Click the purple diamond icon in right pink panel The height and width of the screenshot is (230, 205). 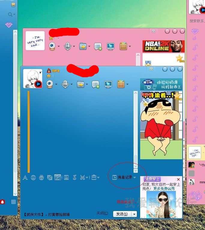[195, 31]
